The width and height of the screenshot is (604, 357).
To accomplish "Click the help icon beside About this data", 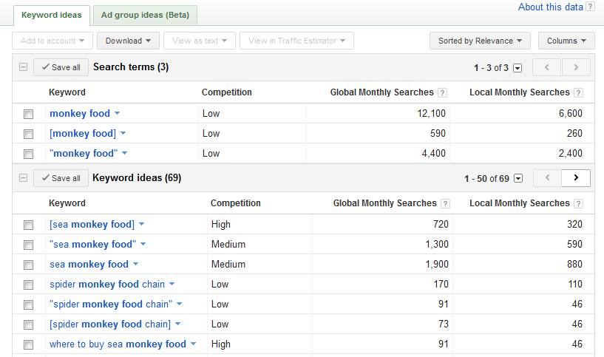I will coord(590,7).
